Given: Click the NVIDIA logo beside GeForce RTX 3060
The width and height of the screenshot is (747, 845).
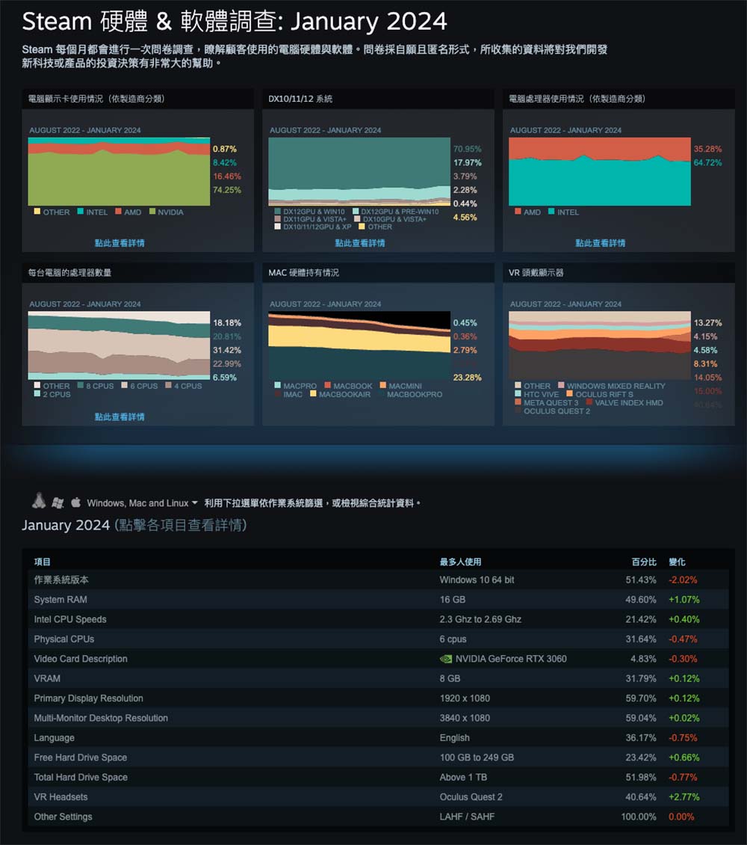Looking at the screenshot, I should tap(446, 659).
